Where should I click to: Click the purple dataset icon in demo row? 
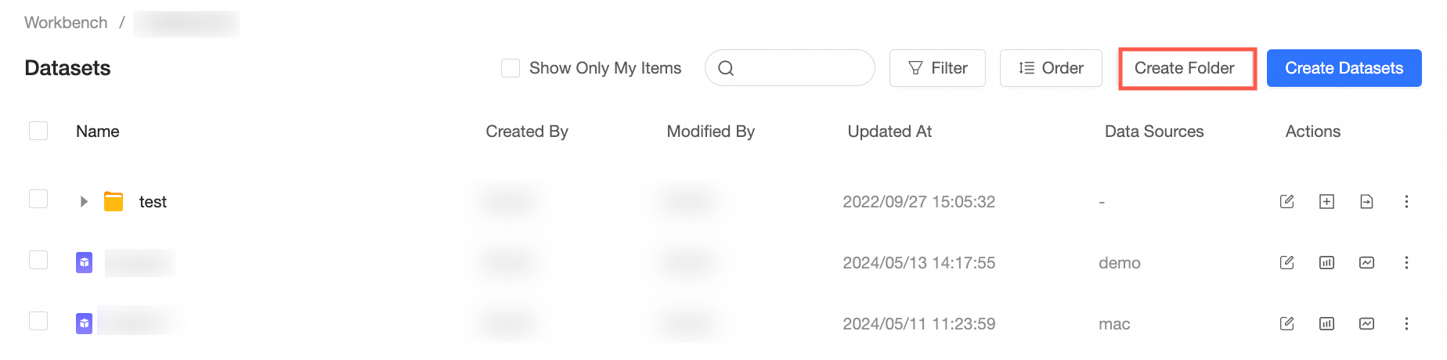click(84, 263)
